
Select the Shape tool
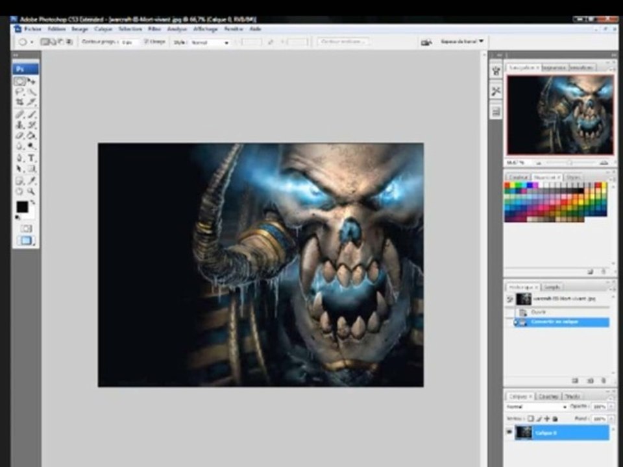pos(32,169)
